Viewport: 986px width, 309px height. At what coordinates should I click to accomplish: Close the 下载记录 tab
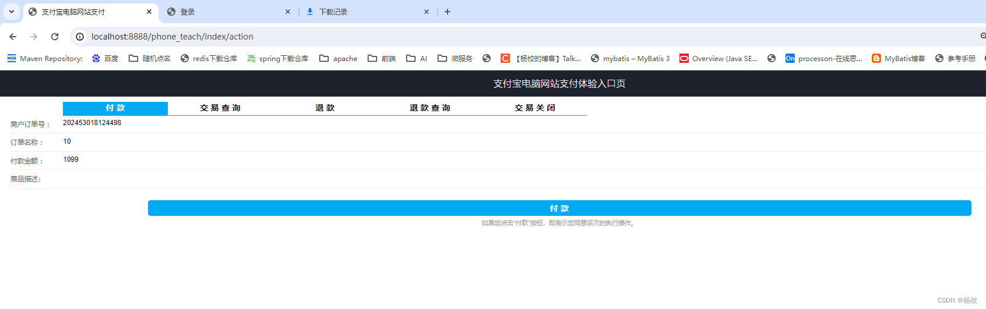point(427,12)
